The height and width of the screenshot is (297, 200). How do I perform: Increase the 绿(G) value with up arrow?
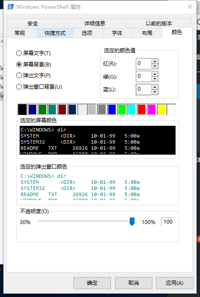[x=155, y=74]
